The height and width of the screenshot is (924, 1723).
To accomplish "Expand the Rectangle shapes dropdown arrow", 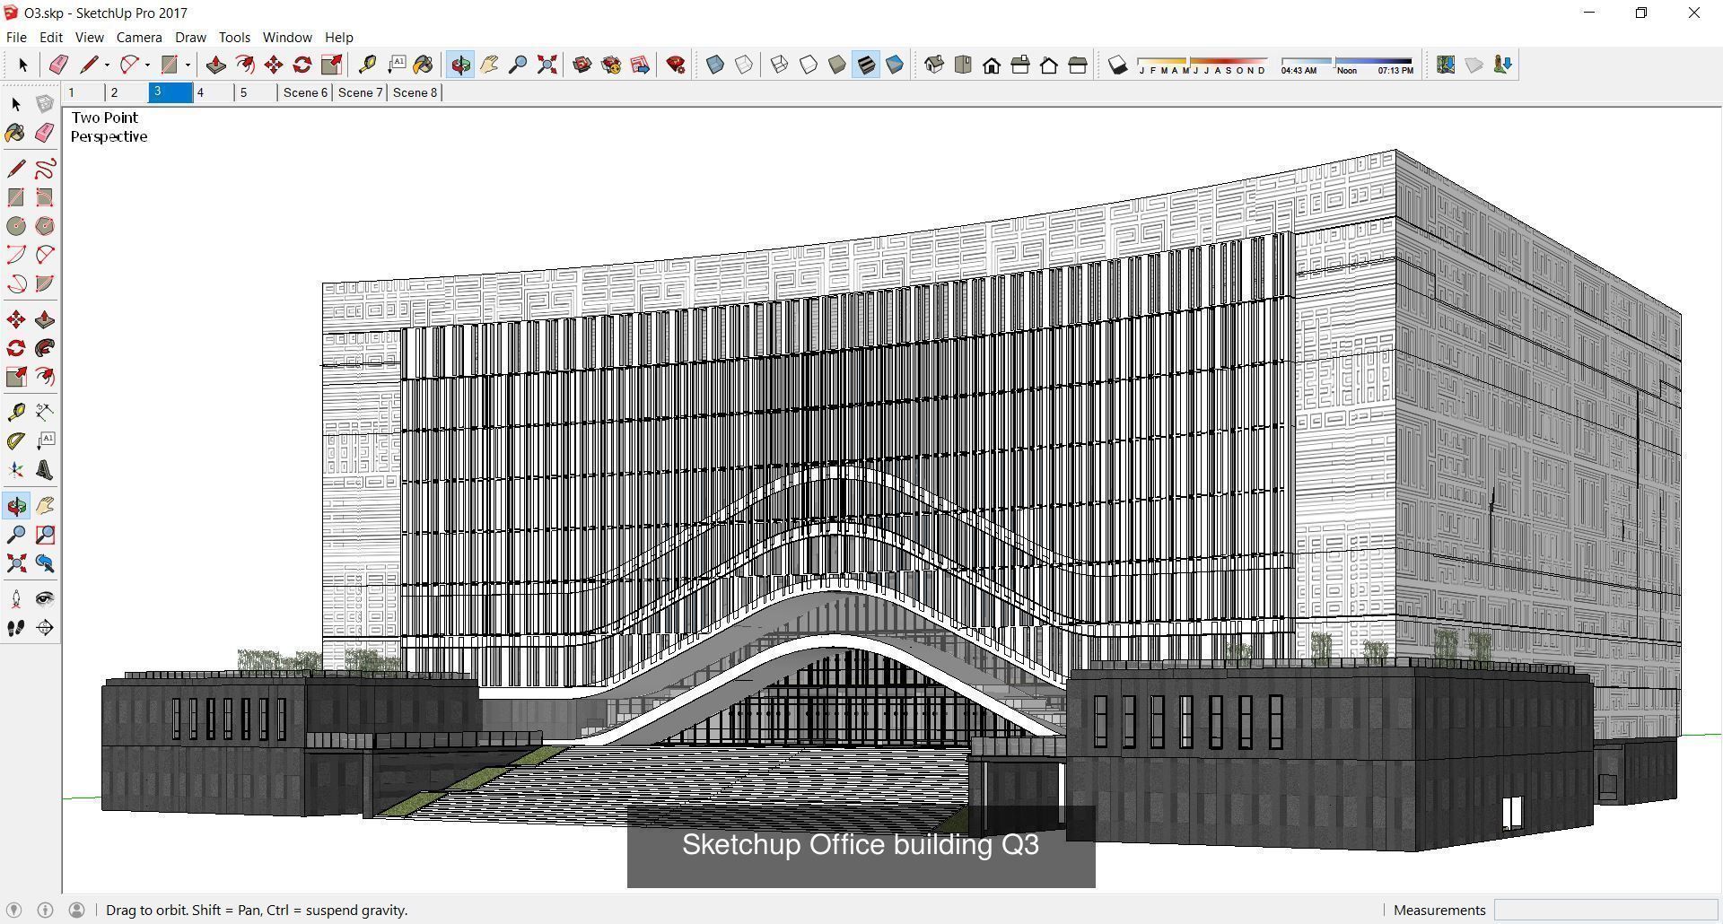I will pos(188,65).
